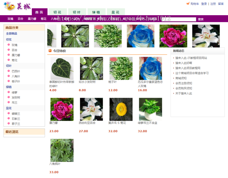Click the bullet icon beside 发财树
The height and width of the screenshot is (178, 228).
(x=8, y=97)
